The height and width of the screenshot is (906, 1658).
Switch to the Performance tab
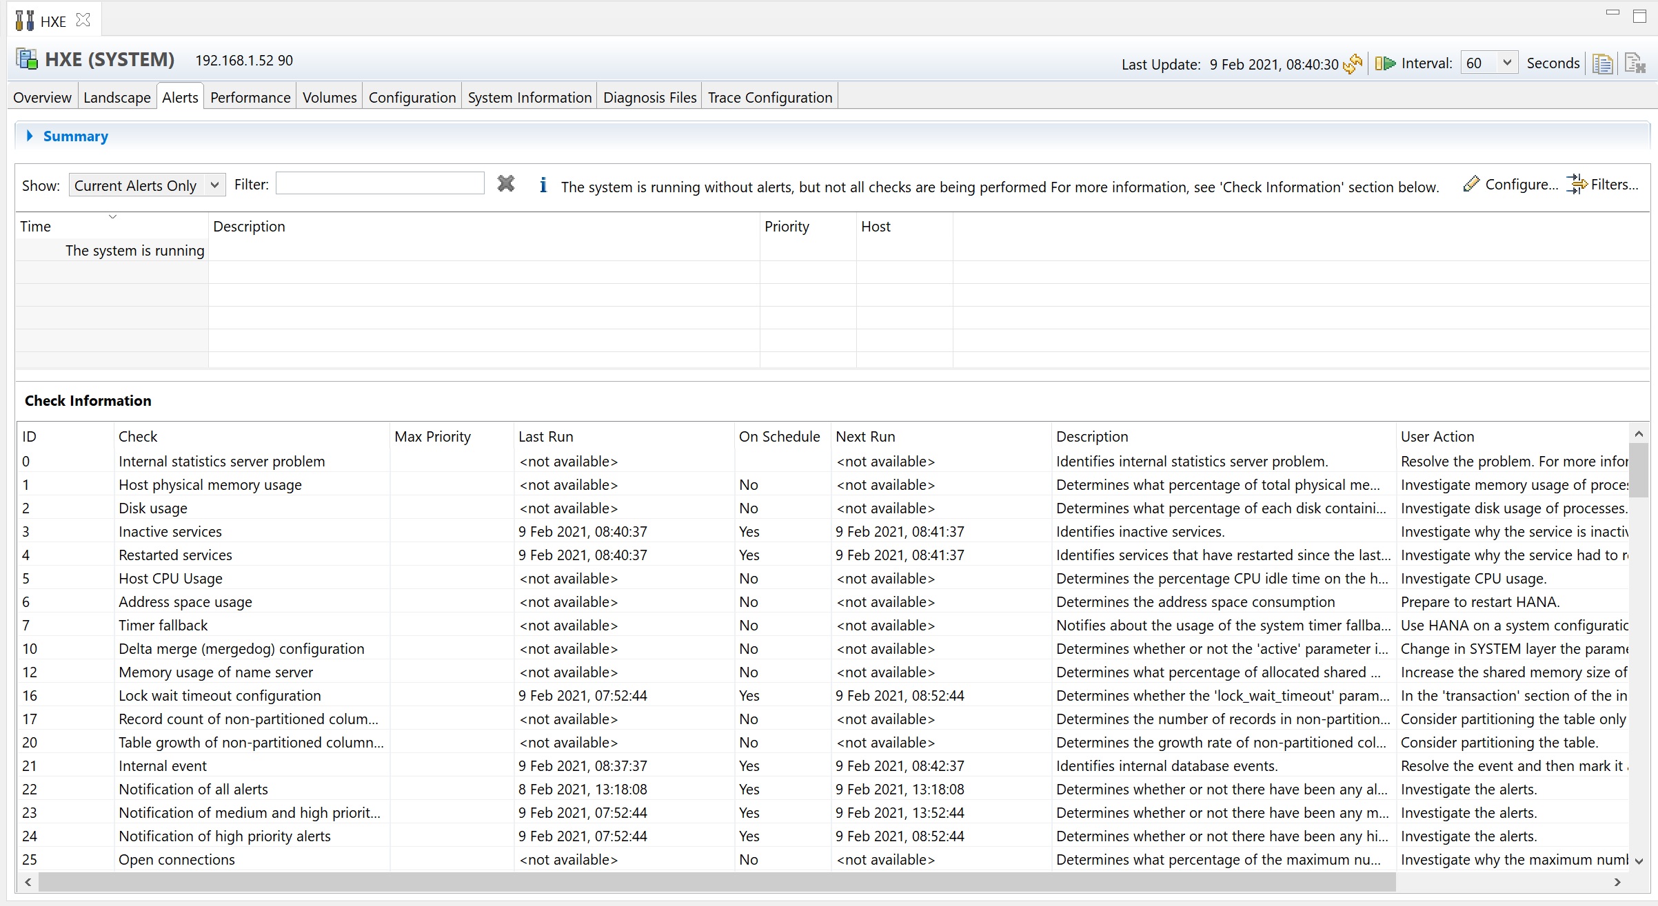pyautogui.click(x=250, y=97)
